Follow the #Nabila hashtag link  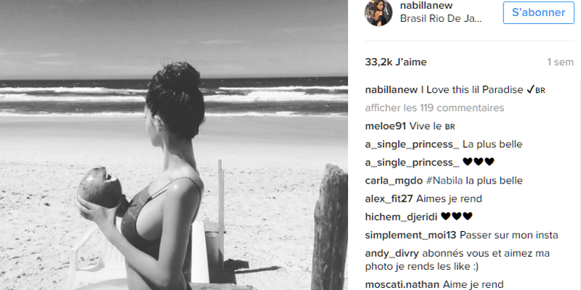pos(444,181)
